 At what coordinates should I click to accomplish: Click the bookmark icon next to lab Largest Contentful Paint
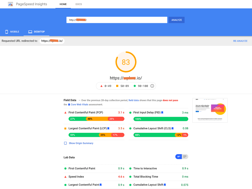click(101, 185)
